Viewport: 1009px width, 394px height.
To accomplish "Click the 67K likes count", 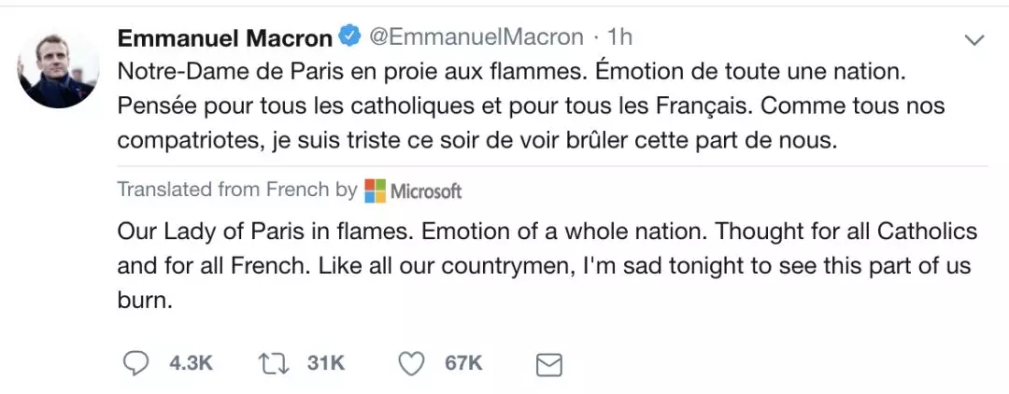I will coord(463,363).
